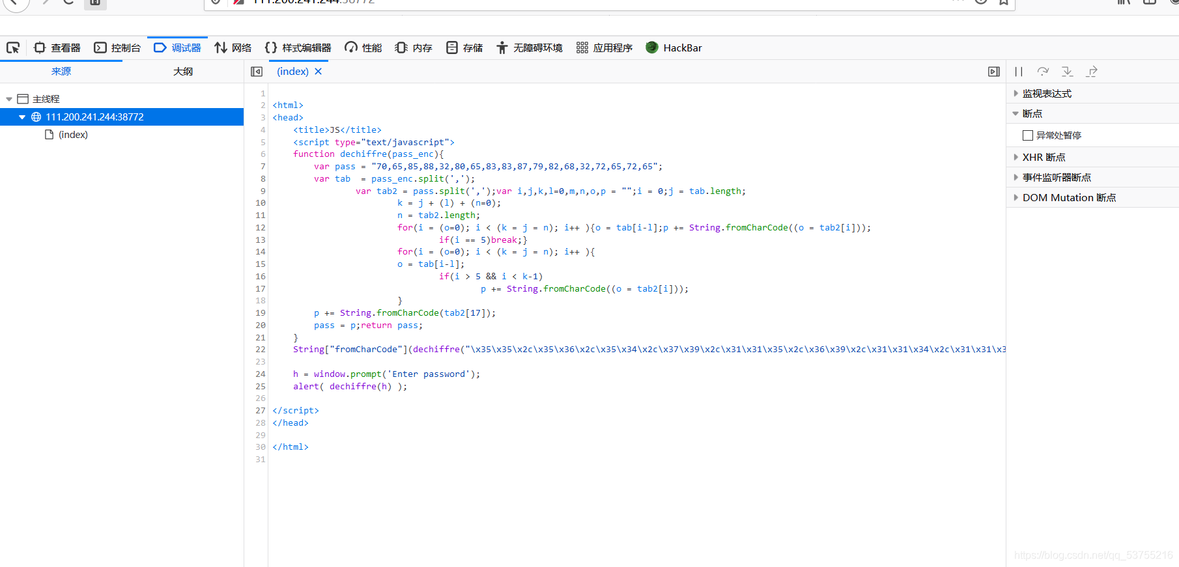Expand Event Listener Breakpoints (事件监听器断点) section
1179x567 pixels.
[x=1092, y=178]
